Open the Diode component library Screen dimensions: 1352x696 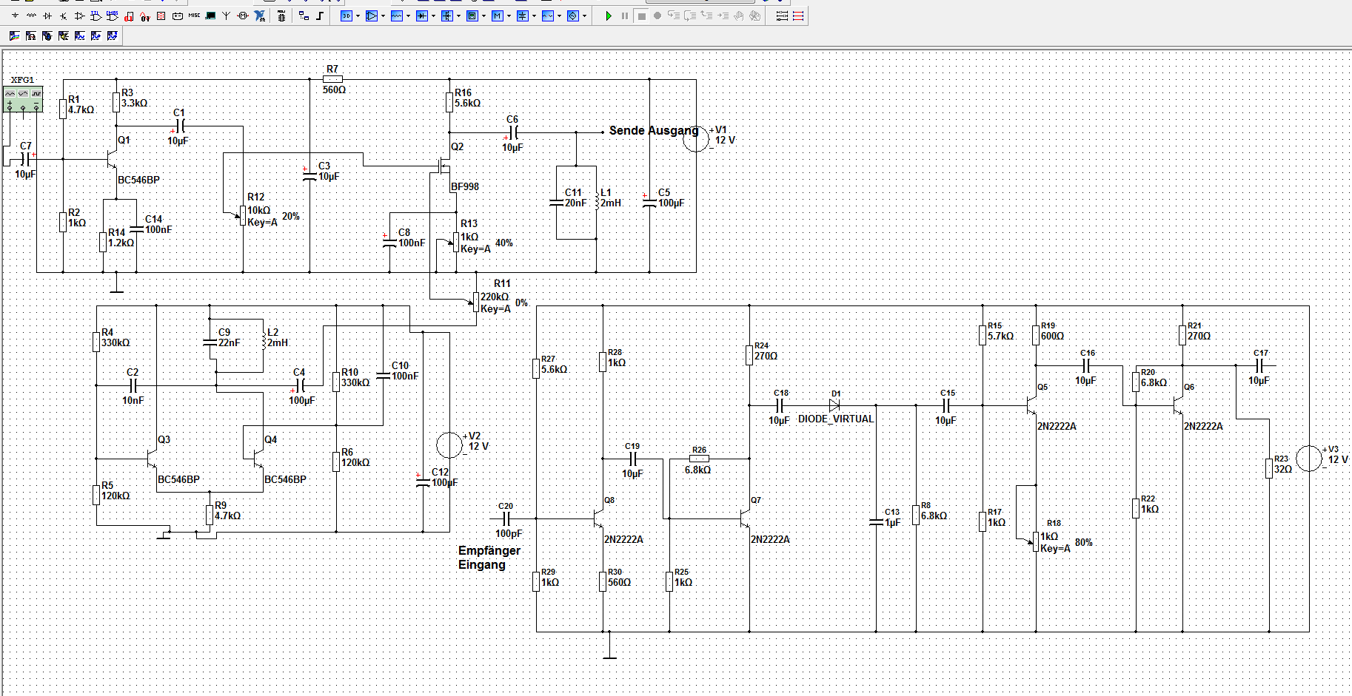point(47,16)
